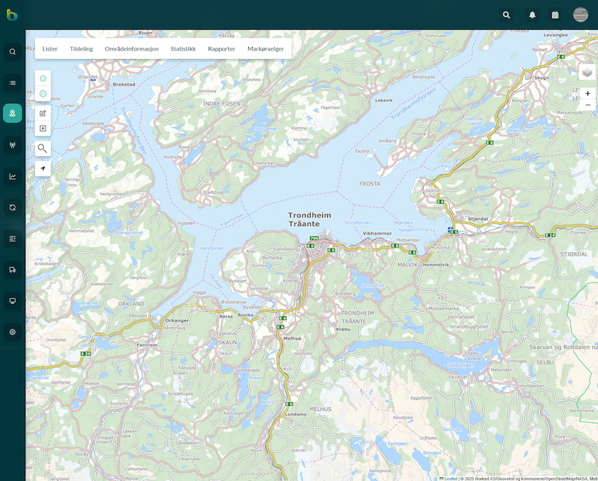Screen dimensions: 598x481
Task: Open the monitor/screen sidebar icon
Action: pyautogui.click(x=12, y=301)
